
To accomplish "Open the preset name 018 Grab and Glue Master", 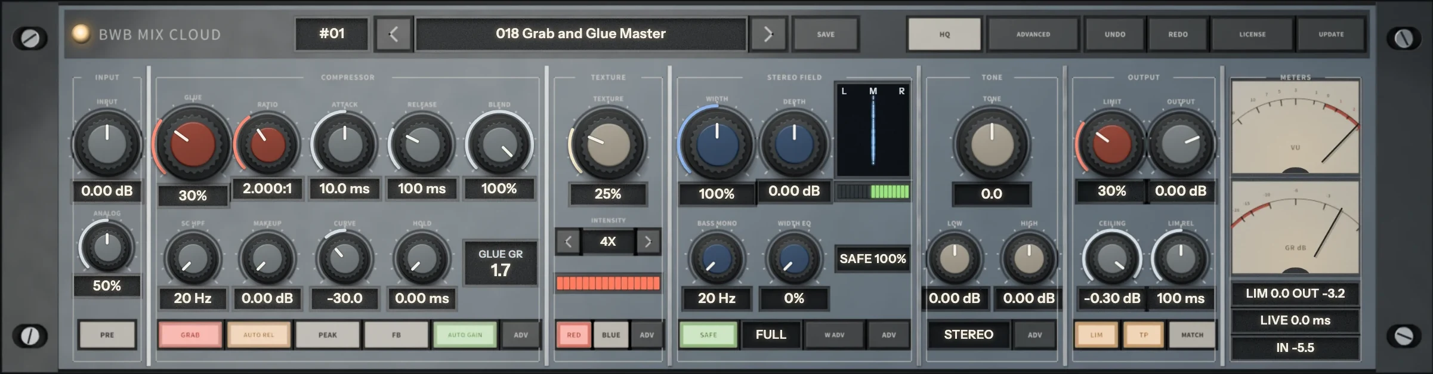I will [x=580, y=34].
